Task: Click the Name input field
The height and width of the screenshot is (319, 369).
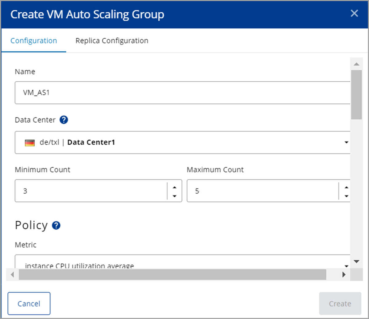Action: pyautogui.click(x=181, y=93)
